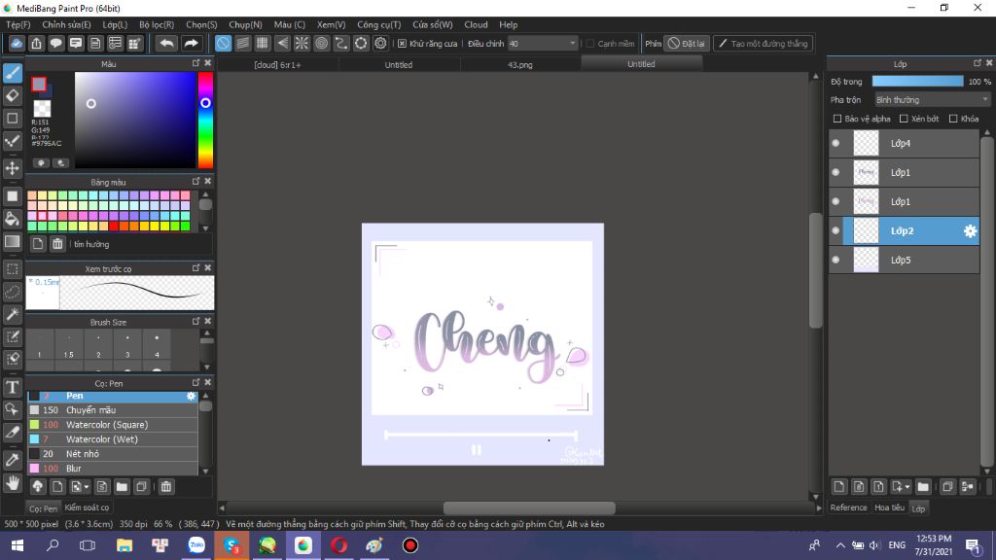The image size is (996, 560).
Task: Hide the Lớp2 layer
Action: coord(836,231)
